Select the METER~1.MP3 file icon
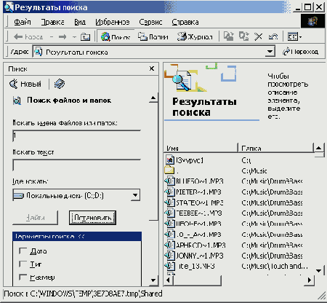This screenshot has width=327, height=303. click(x=169, y=192)
